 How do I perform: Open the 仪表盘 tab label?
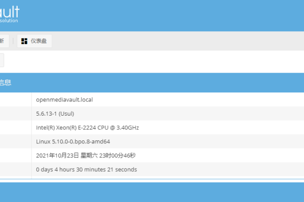(x=39, y=41)
